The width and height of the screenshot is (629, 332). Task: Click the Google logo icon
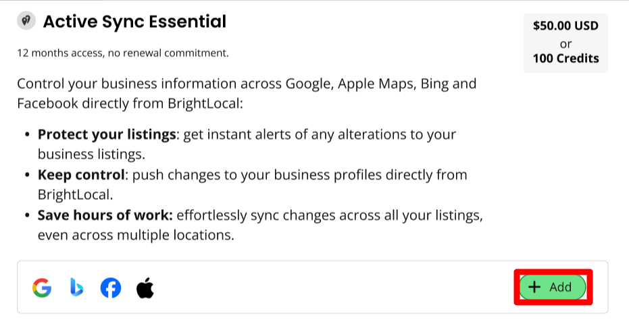pos(42,288)
